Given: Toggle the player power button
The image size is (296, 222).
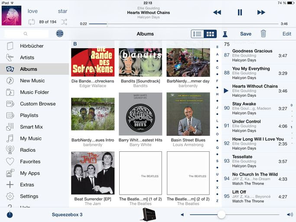Looking at the screenshot, I should coord(10,215).
